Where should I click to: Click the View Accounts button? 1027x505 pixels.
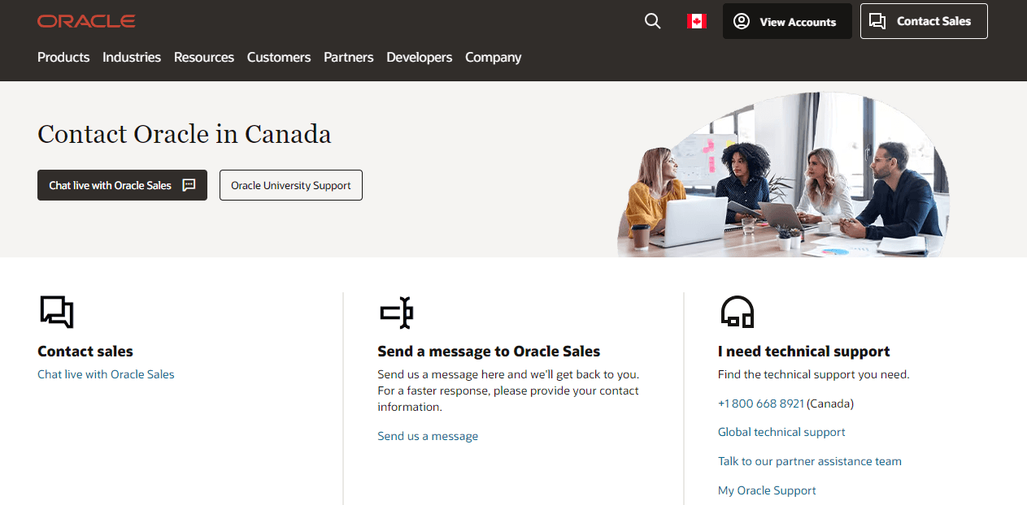click(787, 21)
